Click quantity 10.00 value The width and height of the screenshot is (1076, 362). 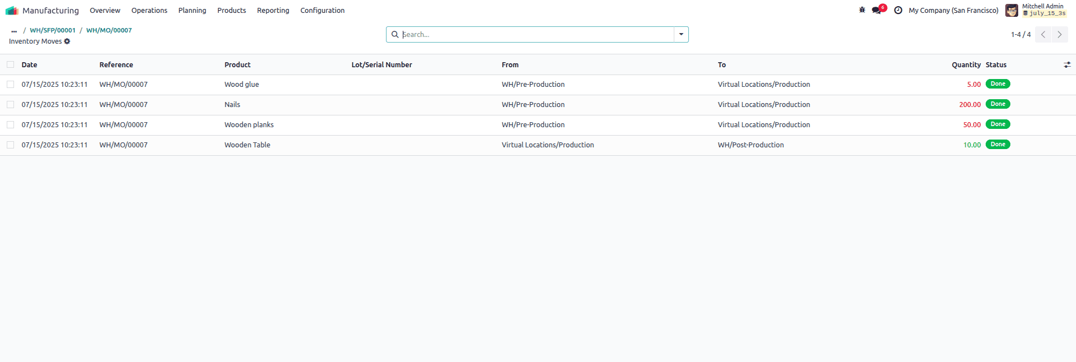click(972, 145)
